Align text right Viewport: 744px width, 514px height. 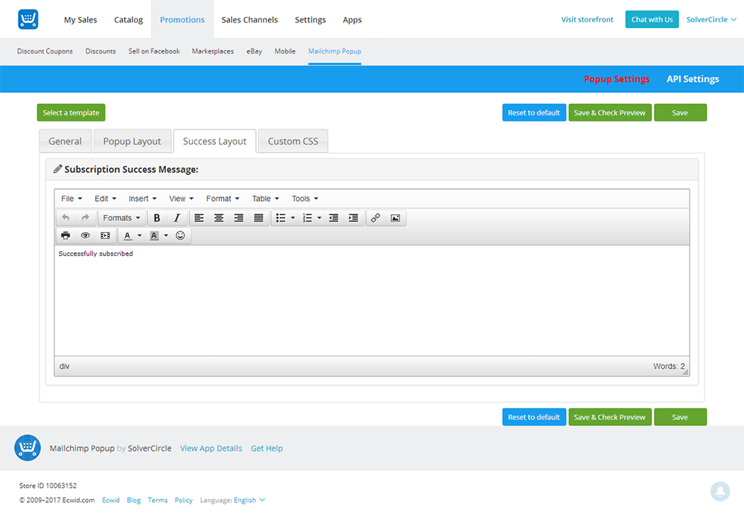point(239,218)
